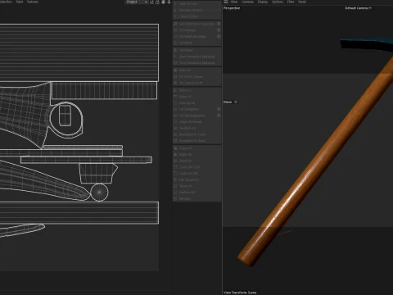Open the Paint menu in texture view
This screenshot has height=295, width=393.
20,2
